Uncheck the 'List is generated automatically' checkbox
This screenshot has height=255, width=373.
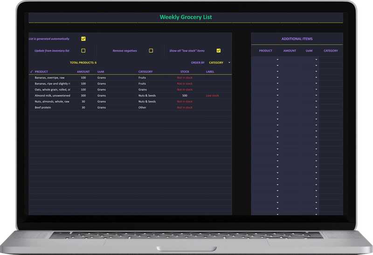[x=83, y=39]
